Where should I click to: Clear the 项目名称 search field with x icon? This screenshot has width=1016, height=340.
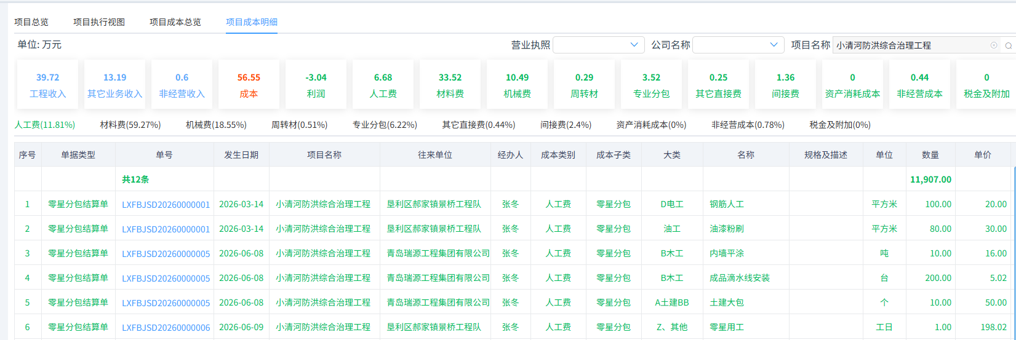[x=993, y=45]
